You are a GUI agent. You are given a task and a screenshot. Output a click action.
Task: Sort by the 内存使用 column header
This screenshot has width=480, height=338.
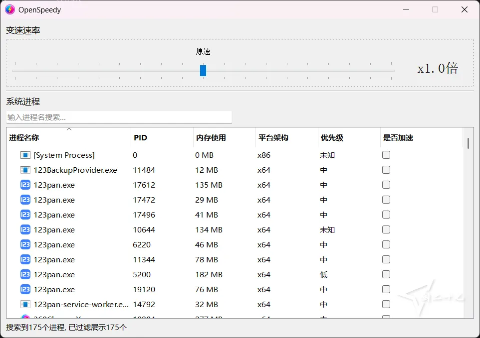point(211,138)
